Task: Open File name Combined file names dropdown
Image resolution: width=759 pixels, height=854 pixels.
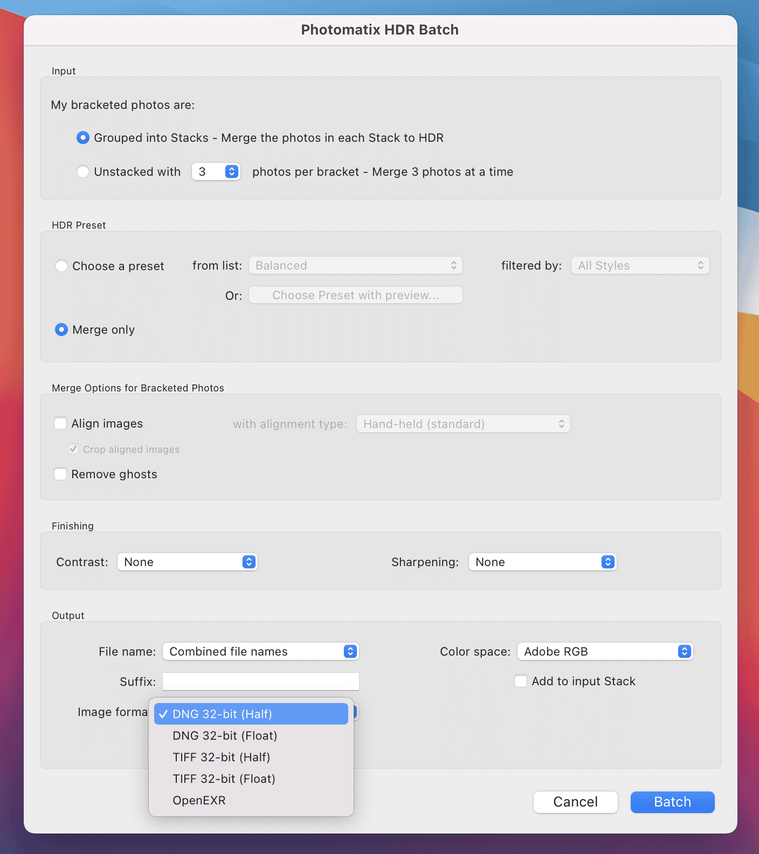Action: click(261, 652)
